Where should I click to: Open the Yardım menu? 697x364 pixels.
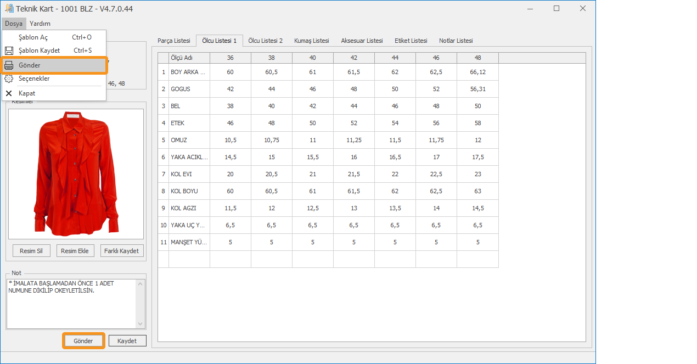point(40,24)
